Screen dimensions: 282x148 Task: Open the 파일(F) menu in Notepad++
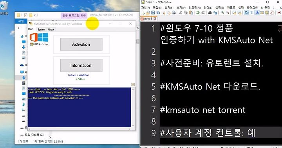point(145,7)
